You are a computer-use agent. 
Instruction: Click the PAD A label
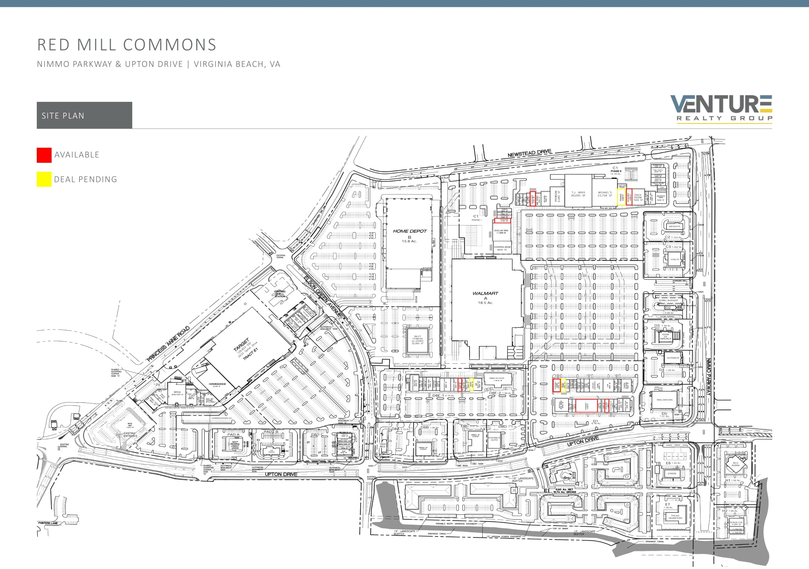pyautogui.click(x=233, y=434)
